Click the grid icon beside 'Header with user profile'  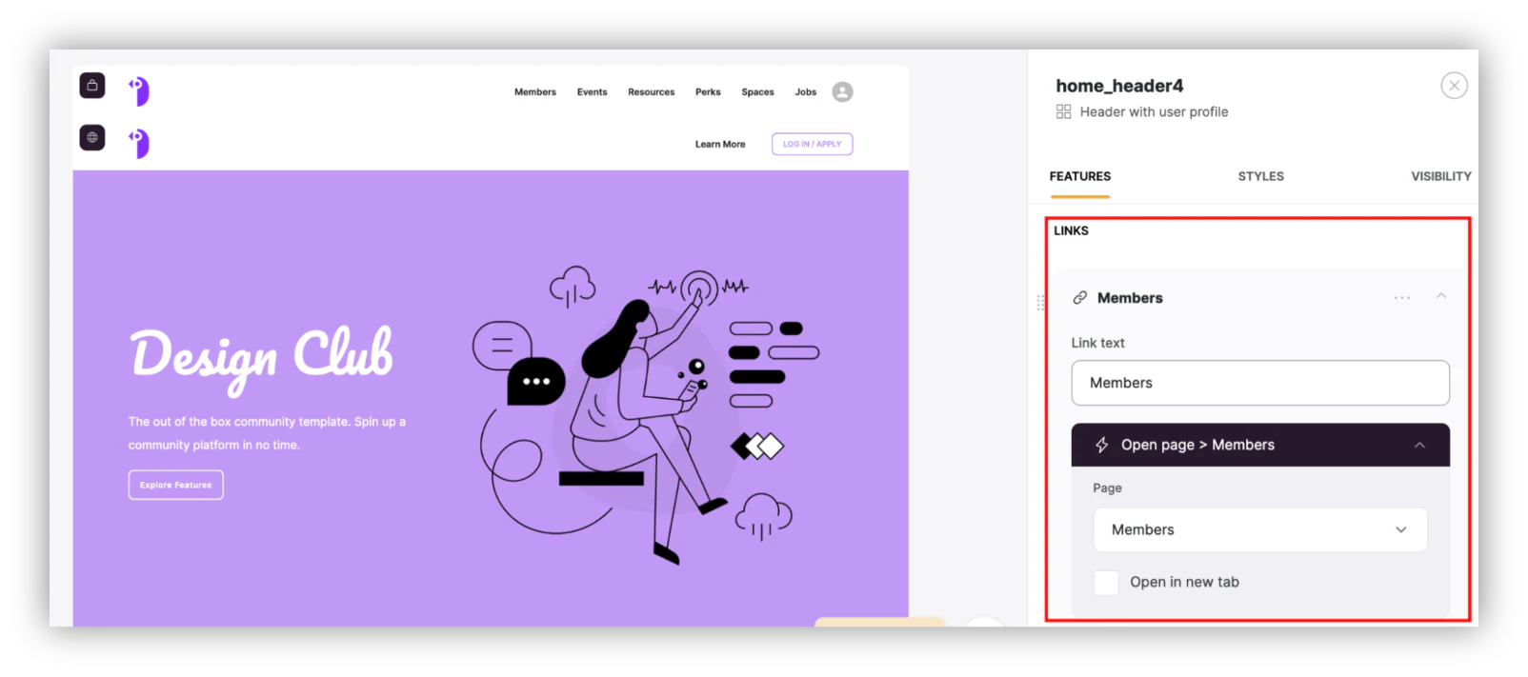(x=1064, y=112)
